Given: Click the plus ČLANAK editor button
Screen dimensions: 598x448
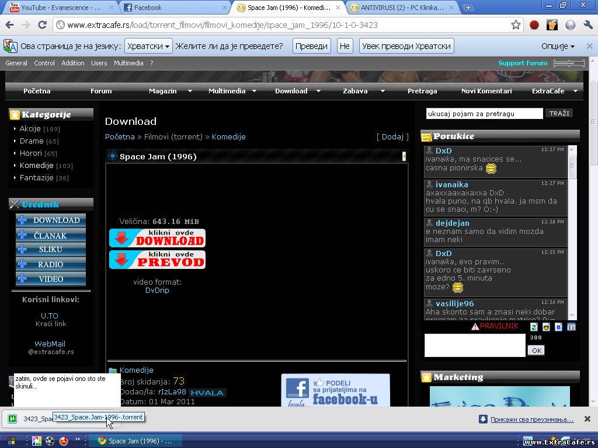Looking at the screenshot, I should pos(51,236).
